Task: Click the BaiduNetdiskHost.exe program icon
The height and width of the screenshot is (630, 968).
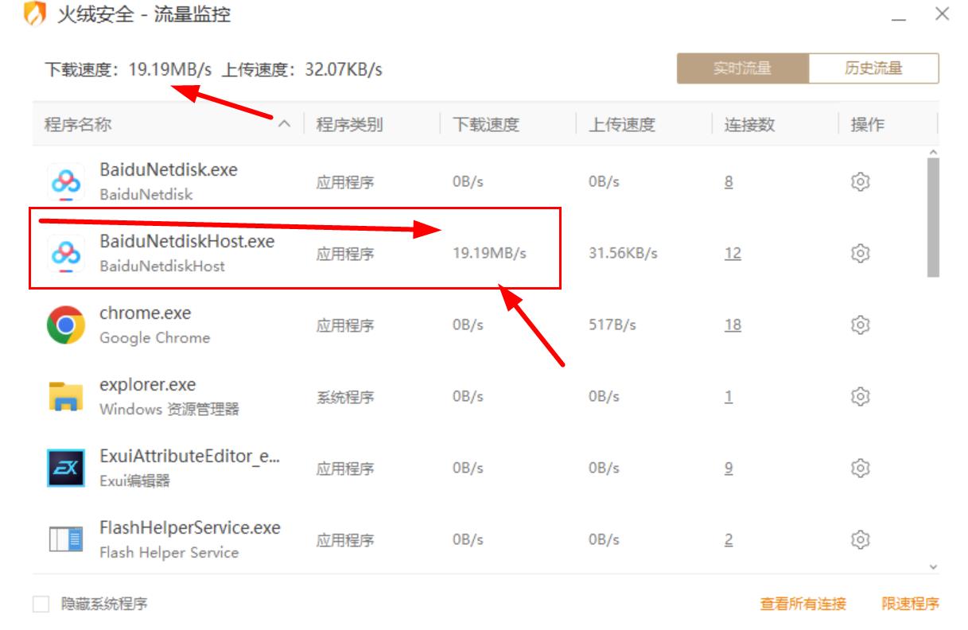Action: pos(66,254)
